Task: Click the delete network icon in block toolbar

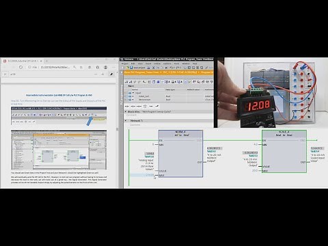Action: click(x=131, y=82)
